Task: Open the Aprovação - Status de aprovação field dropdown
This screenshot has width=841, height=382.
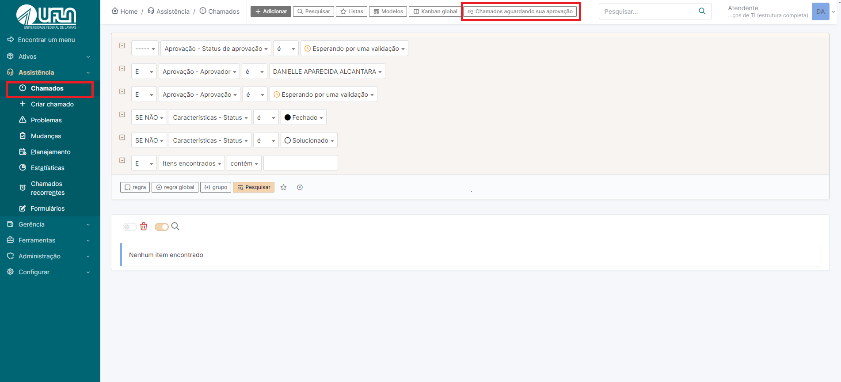Action: point(216,49)
